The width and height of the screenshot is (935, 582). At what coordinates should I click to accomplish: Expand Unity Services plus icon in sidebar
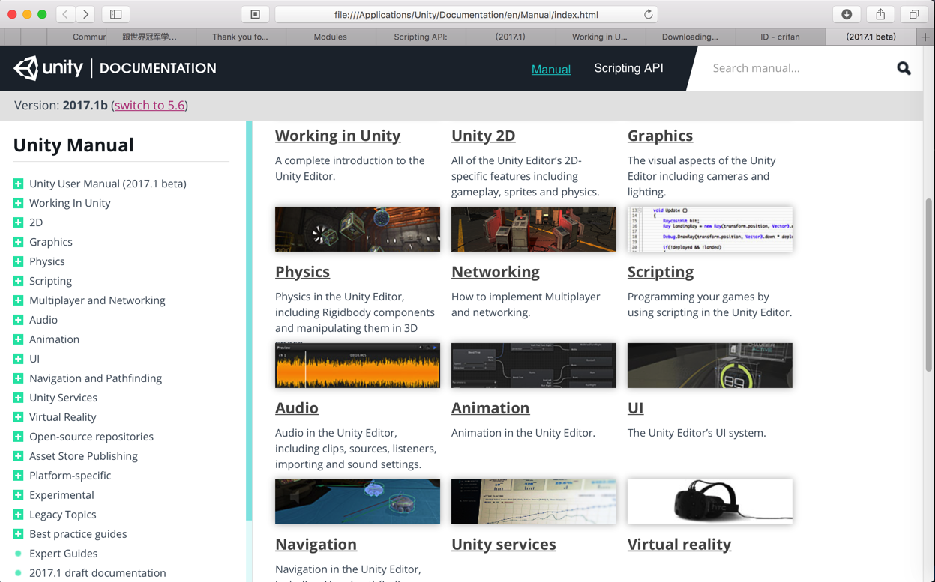pos(18,398)
